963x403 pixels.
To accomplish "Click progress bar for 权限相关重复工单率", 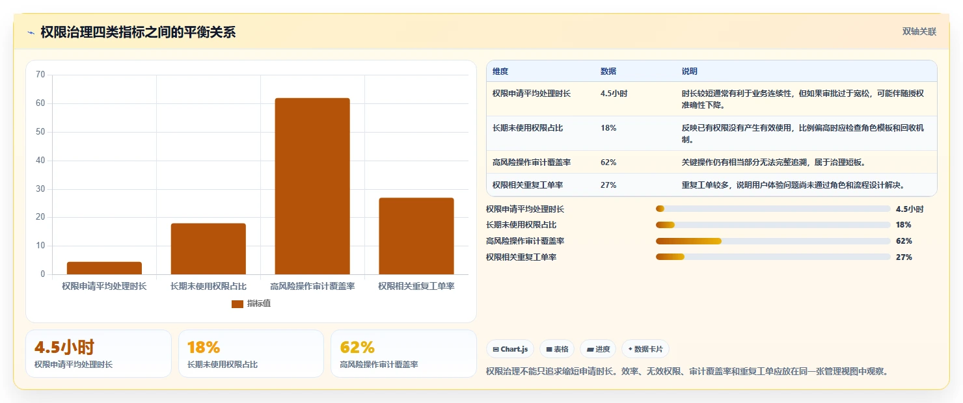I will (x=773, y=257).
